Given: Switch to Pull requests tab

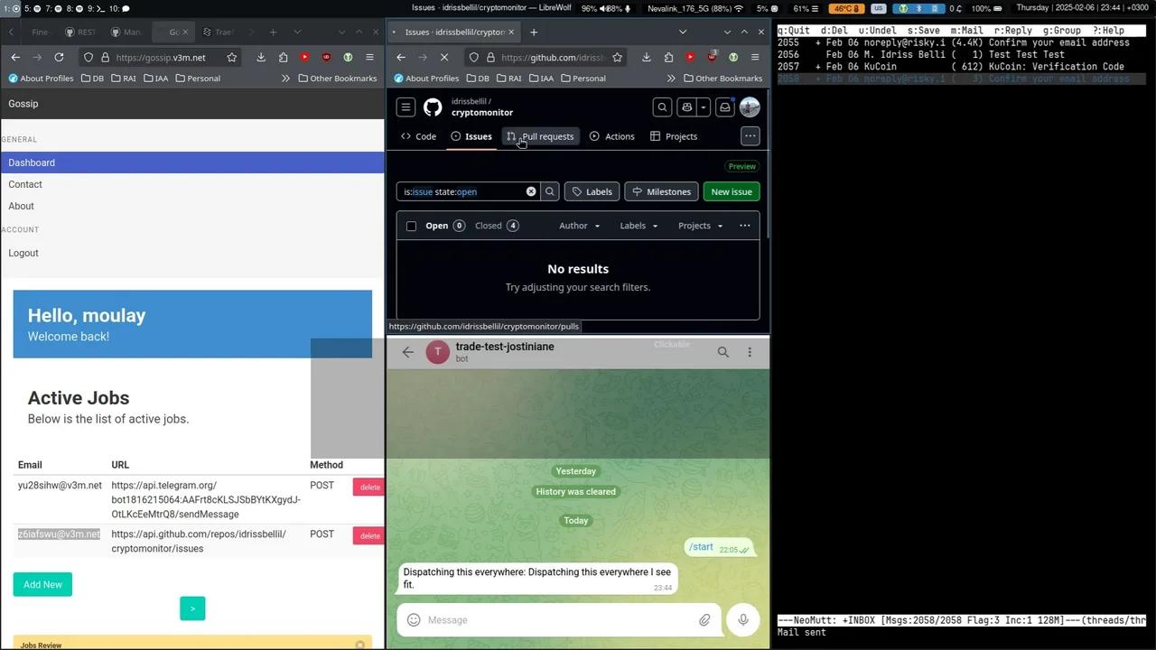Looking at the screenshot, I should click(x=540, y=136).
